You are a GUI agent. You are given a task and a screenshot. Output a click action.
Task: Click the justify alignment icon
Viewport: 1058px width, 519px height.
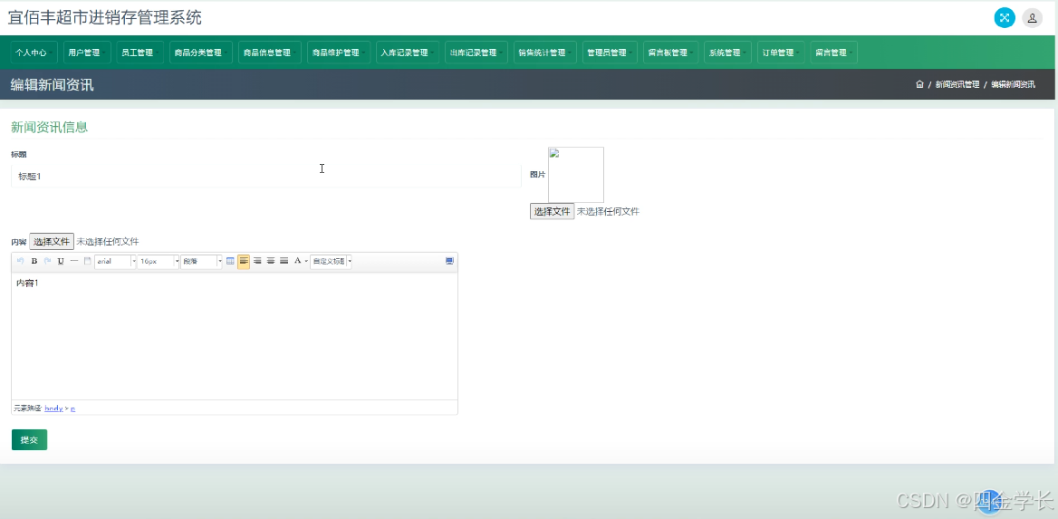point(284,261)
